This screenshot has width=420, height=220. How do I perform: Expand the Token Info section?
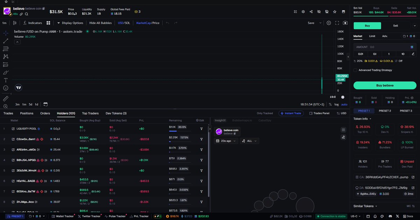[363, 119]
